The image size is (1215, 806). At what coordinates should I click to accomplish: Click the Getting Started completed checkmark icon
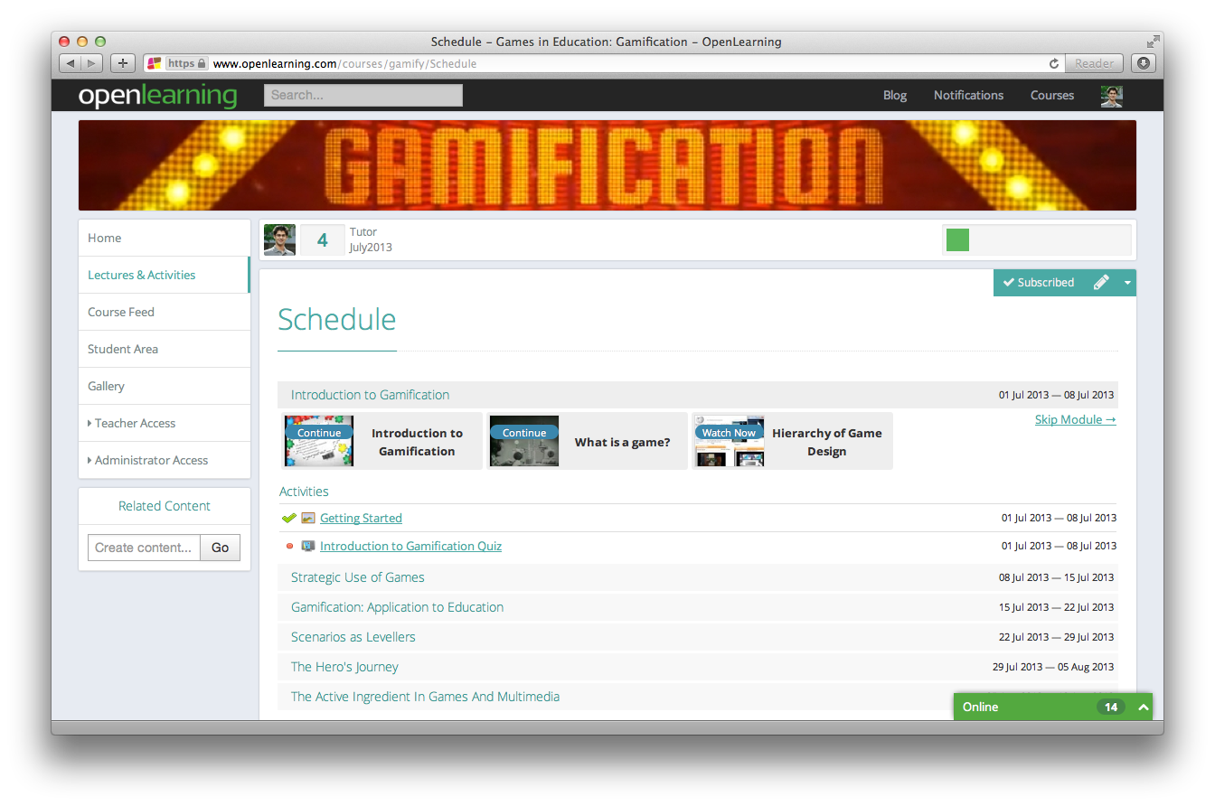coord(289,518)
